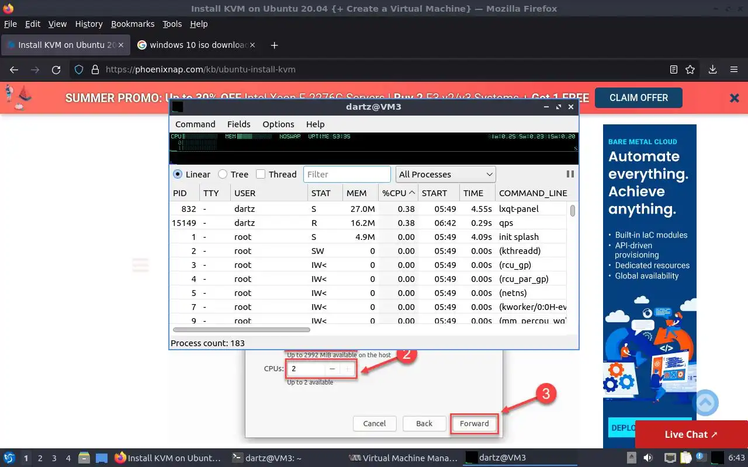Bookmark this page with the star
Image resolution: width=748 pixels, height=467 pixels.
pyautogui.click(x=690, y=69)
